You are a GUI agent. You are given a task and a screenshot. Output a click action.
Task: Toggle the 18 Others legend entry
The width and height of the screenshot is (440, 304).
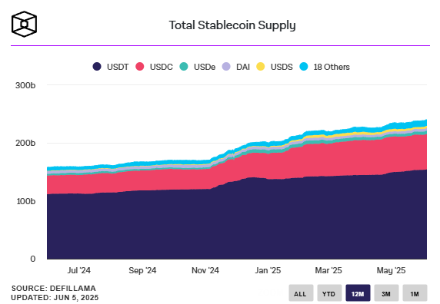click(x=325, y=67)
